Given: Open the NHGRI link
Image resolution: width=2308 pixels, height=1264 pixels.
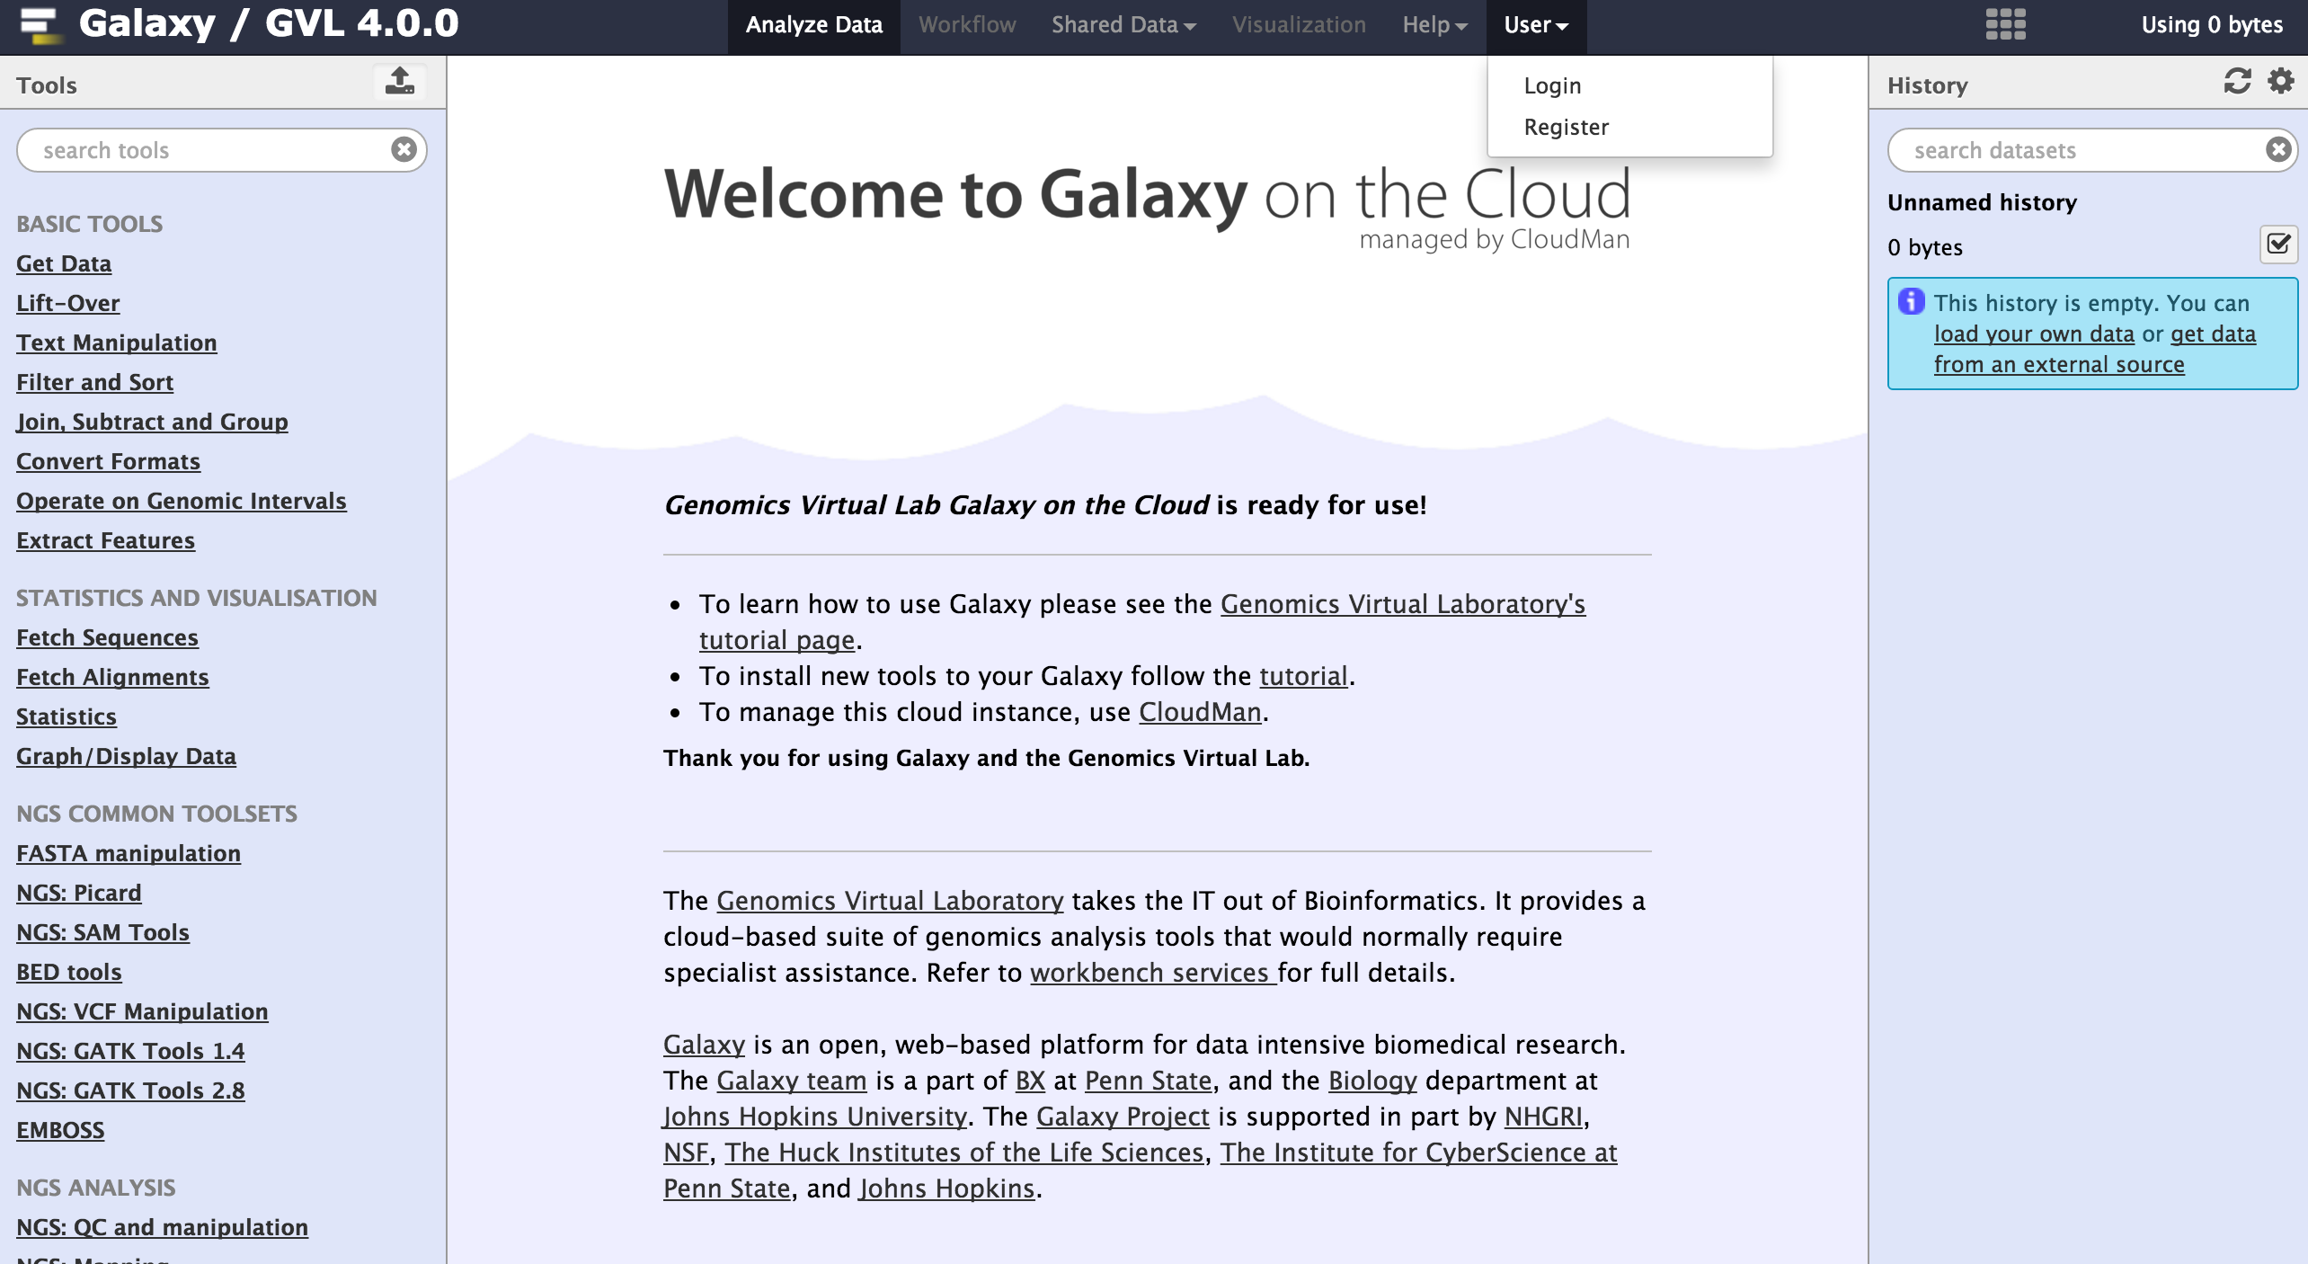Looking at the screenshot, I should (1543, 1117).
